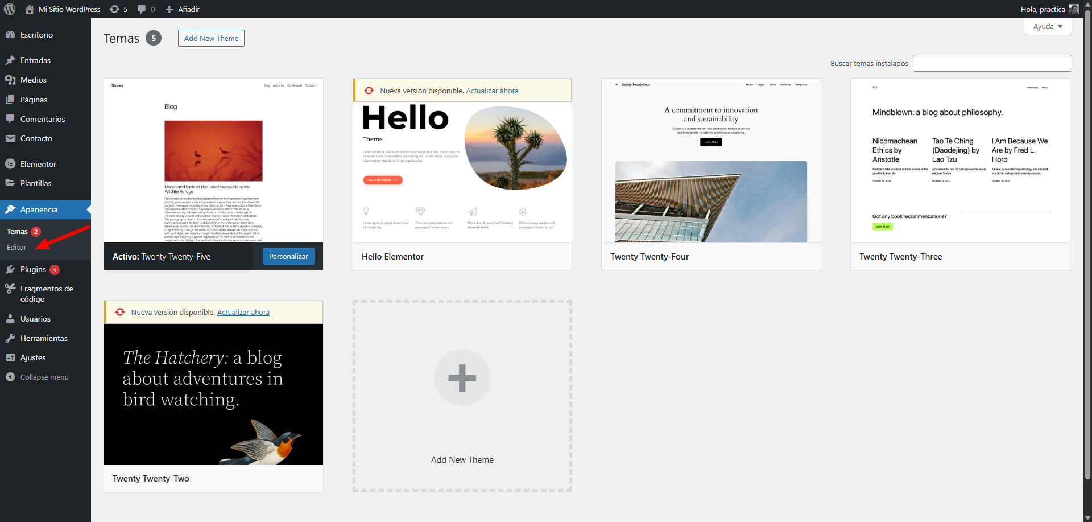This screenshot has height=522, width=1092.
Task: Visit Mi Sitio WordPress home link
Action: 63,9
